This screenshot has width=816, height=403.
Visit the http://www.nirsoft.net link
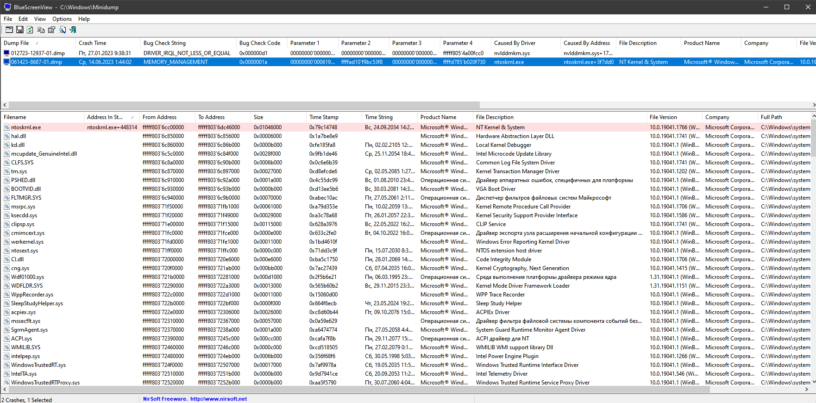pyautogui.click(x=219, y=399)
